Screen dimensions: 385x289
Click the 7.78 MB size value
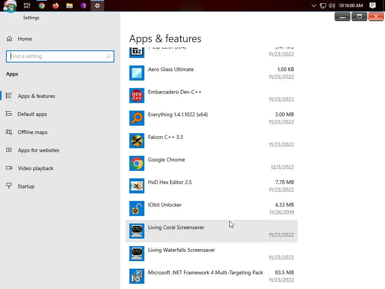tap(285, 182)
